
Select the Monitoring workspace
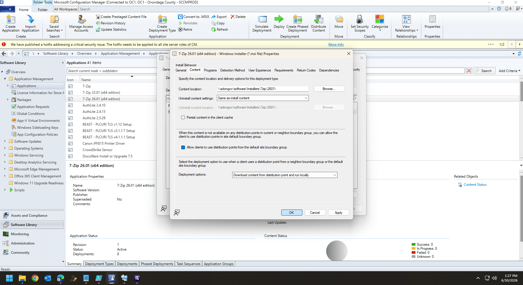point(20,234)
